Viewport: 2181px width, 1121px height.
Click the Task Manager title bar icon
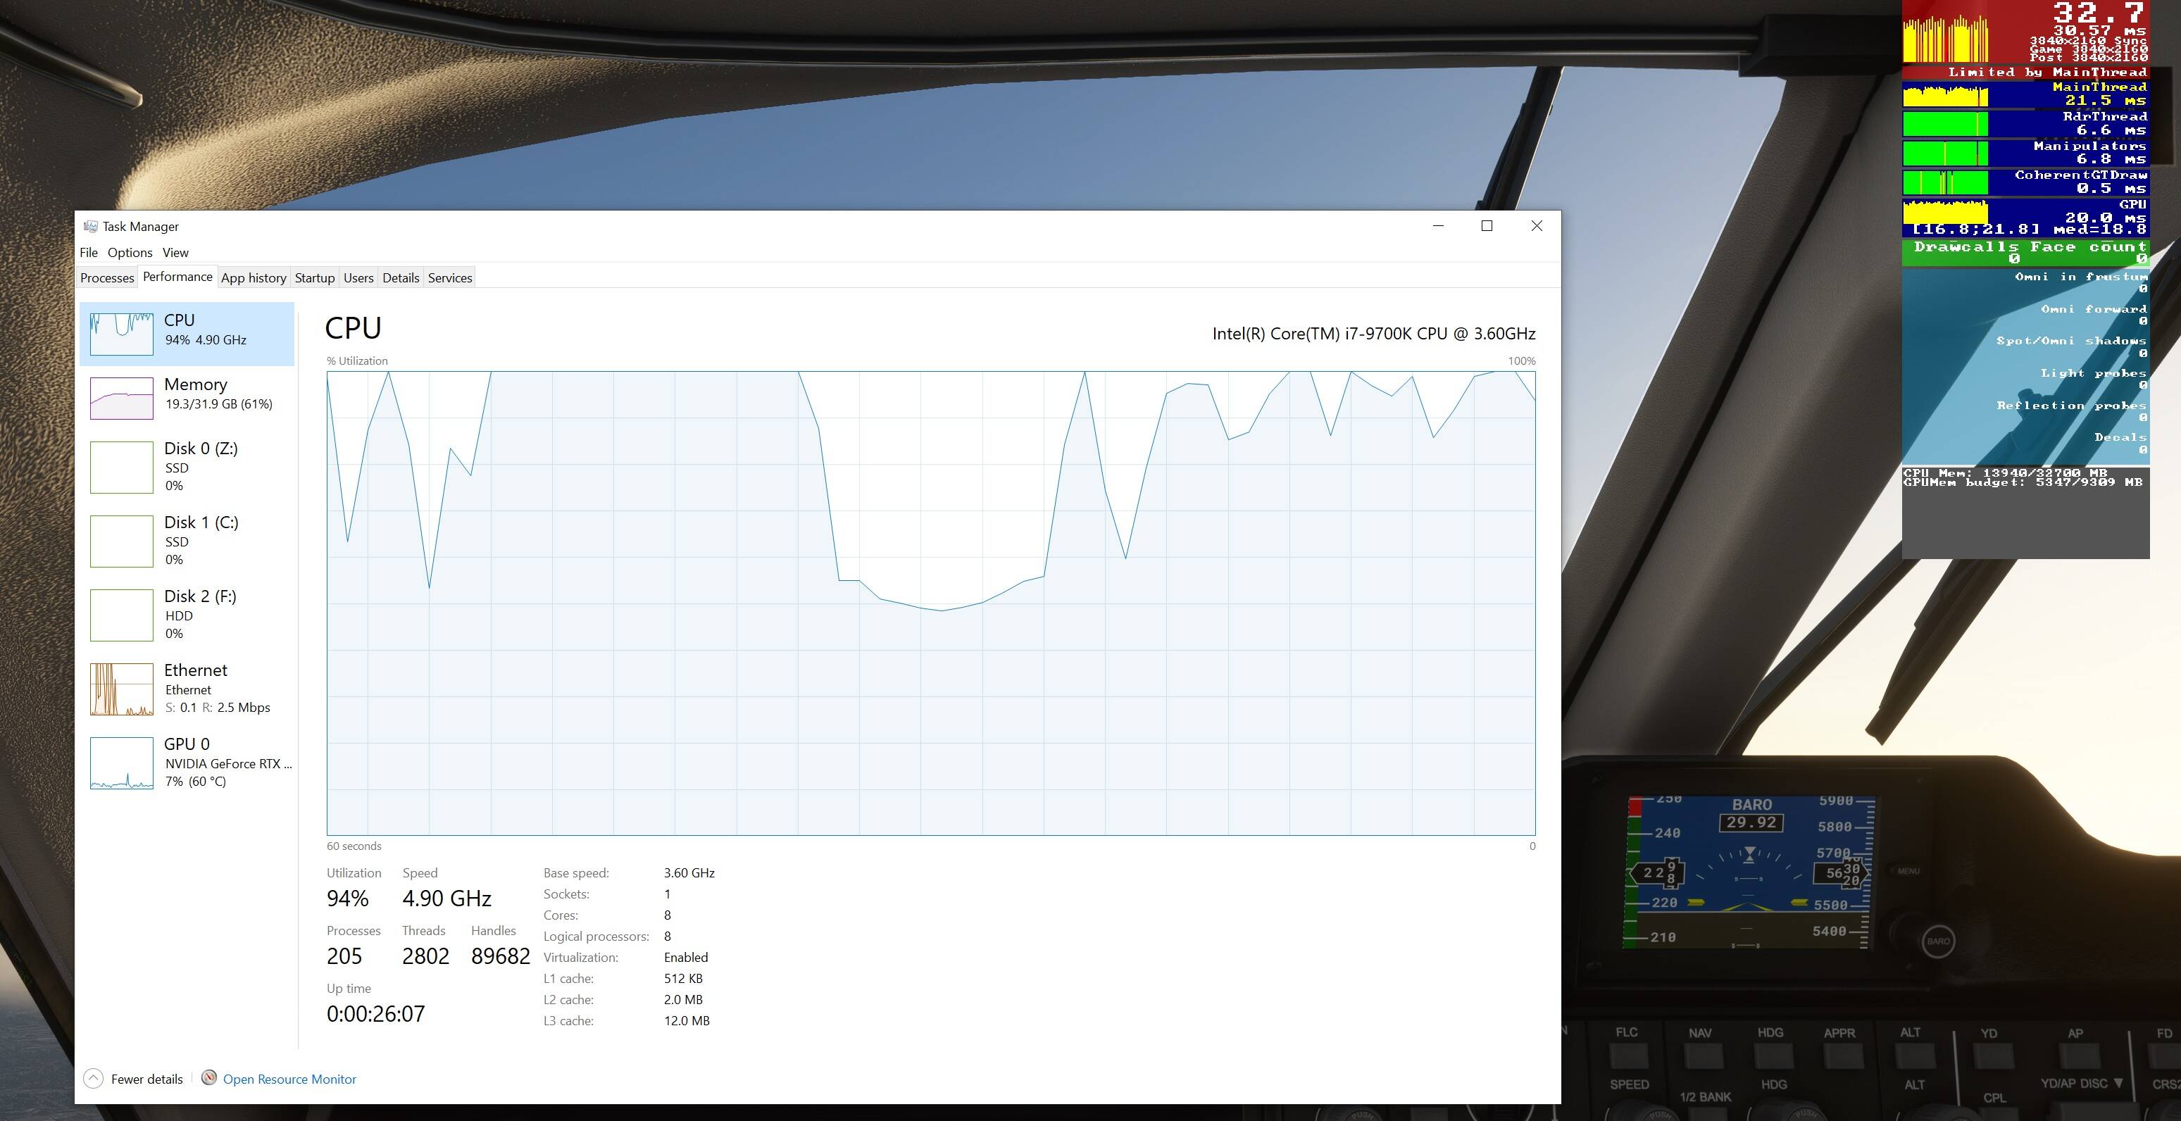(x=91, y=226)
